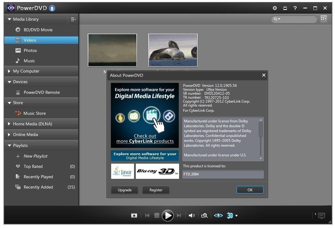Mute the volume speaker icon

coord(192,216)
